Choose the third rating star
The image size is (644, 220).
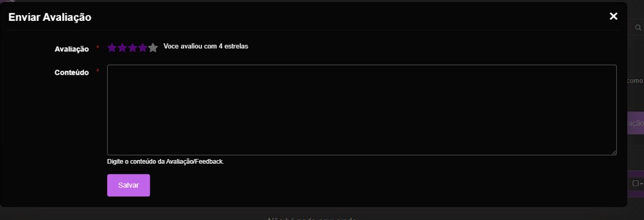(x=133, y=48)
